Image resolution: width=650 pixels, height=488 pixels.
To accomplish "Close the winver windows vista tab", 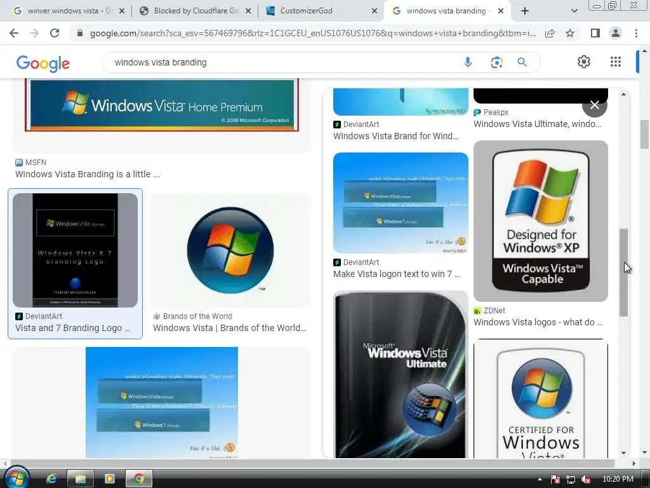I will (x=122, y=11).
